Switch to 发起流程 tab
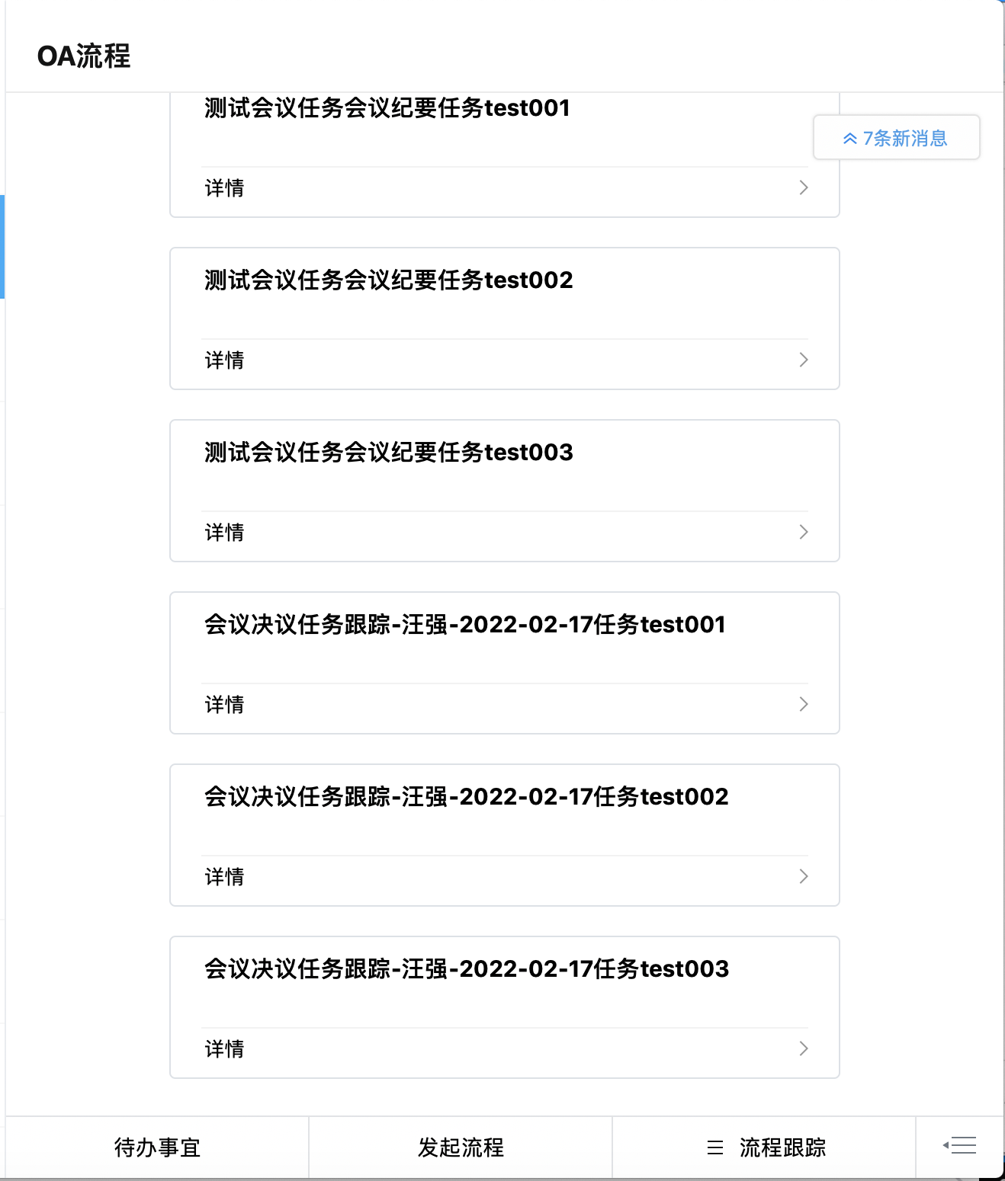The image size is (1005, 1181). pyautogui.click(x=461, y=1147)
